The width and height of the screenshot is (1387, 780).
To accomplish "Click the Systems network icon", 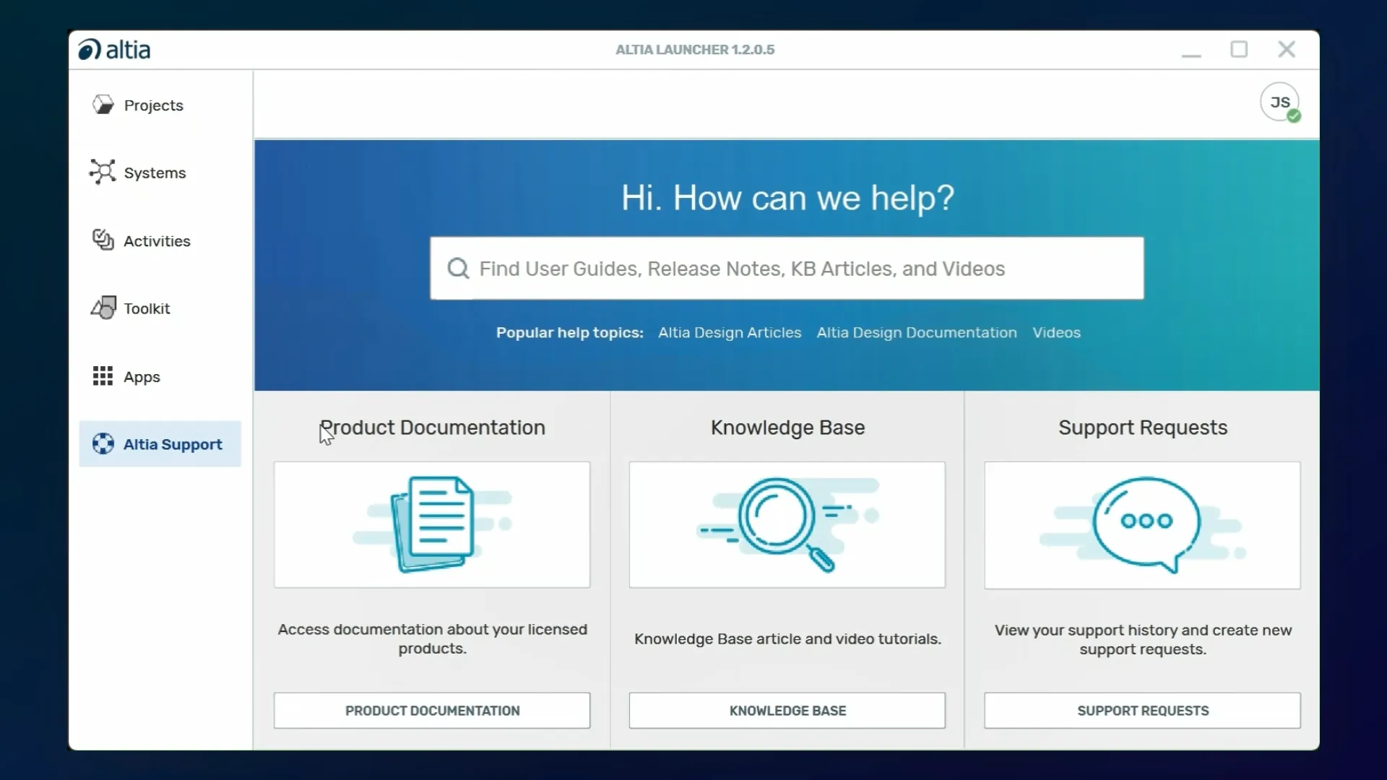I will click(103, 172).
